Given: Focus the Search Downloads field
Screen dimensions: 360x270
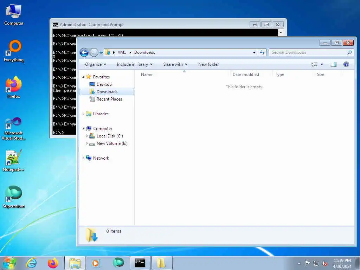Looking at the screenshot, I should tap(311, 53).
